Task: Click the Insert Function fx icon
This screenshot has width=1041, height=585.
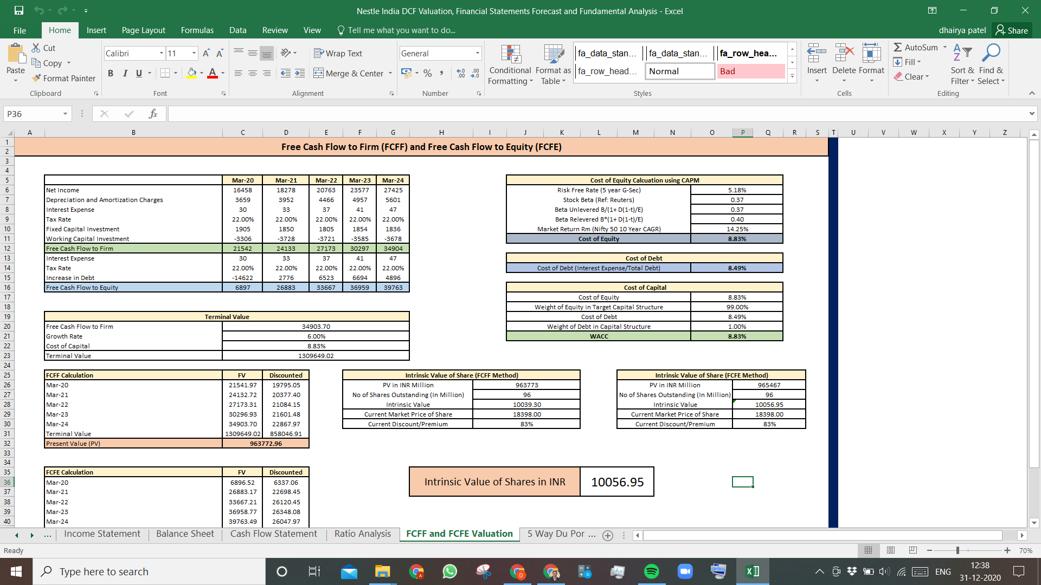Action: 153,114
